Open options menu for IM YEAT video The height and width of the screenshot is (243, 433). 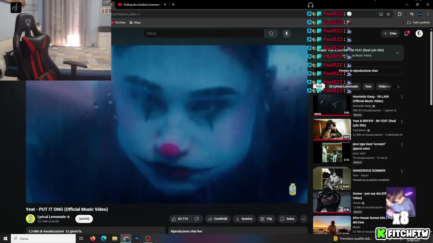(x=402, y=122)
